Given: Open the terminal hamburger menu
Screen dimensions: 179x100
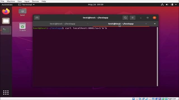Looking at the screenshot, I should coord(132,18).
